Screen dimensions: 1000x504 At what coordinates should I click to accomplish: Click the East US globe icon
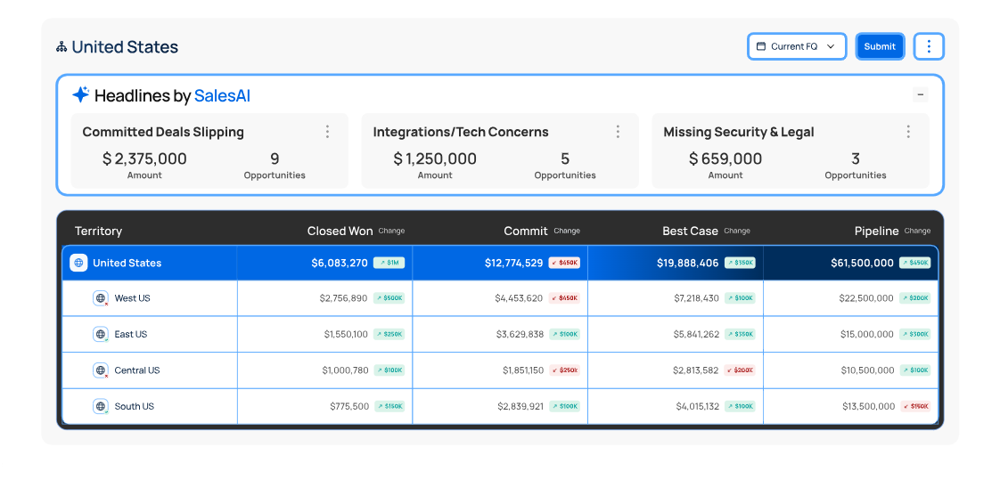tap(101, 334)
